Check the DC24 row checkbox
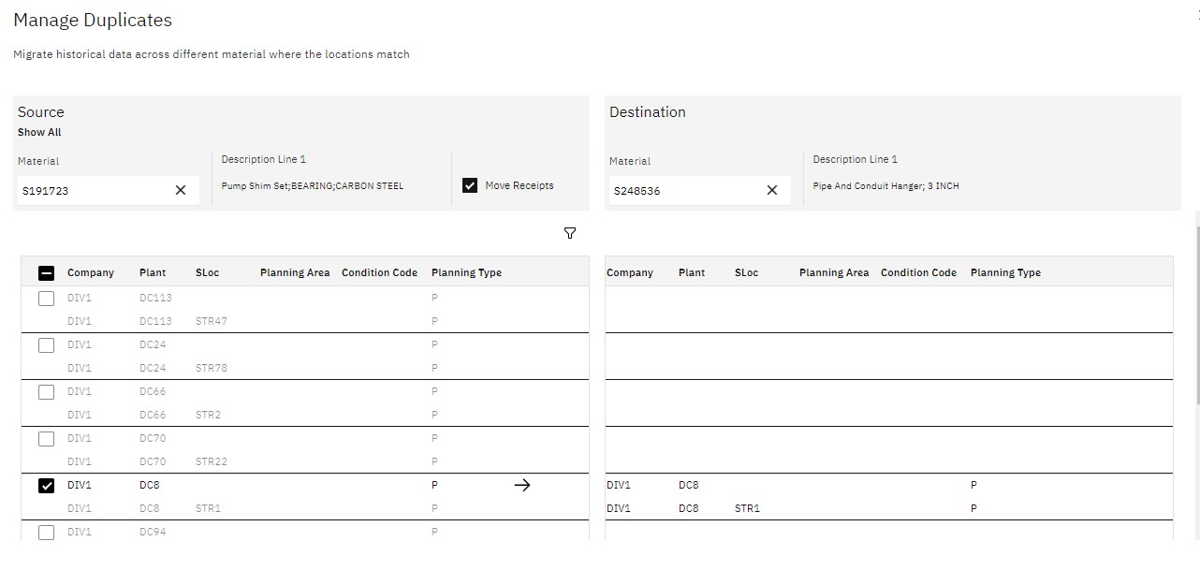The height and width of the screenshot is (585, 1200). (46, 344)
